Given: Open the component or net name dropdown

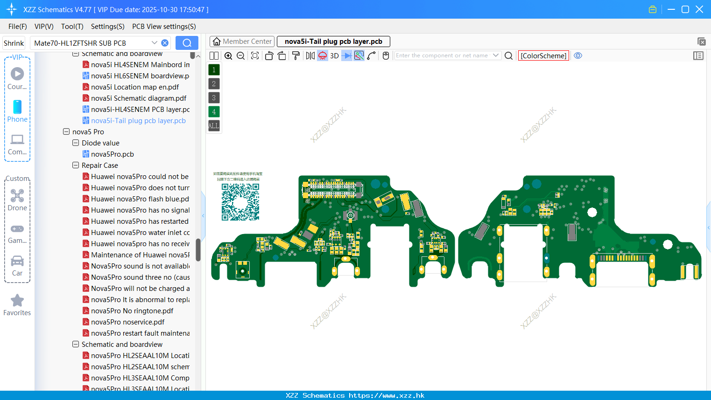Looking at the screenshot, I should (496, 55).
